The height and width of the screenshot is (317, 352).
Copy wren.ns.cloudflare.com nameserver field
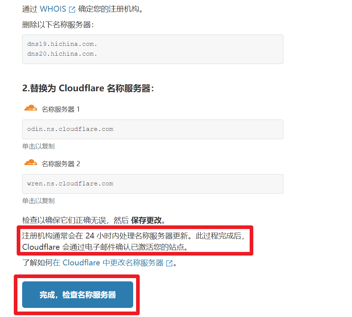153,184
